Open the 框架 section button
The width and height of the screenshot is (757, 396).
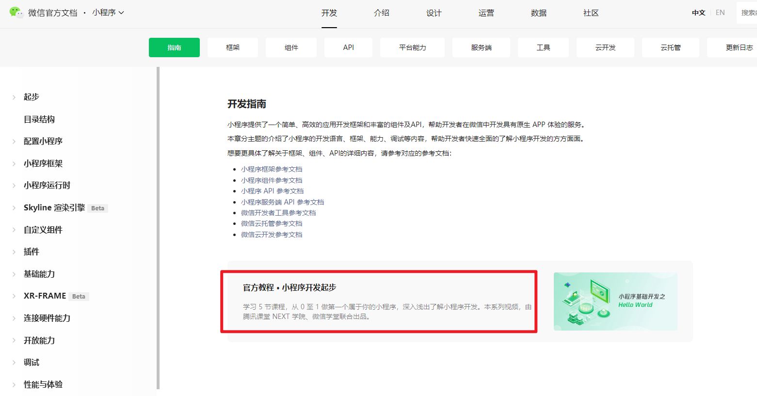(233, 48)
